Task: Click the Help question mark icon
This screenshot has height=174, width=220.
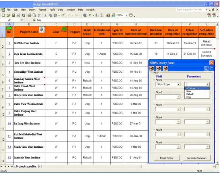Action: 131,15
